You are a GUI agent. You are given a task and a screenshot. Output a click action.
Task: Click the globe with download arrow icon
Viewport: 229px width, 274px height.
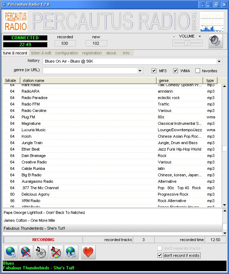tap(71, 252)
